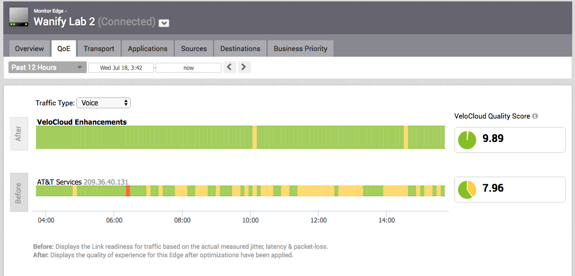
Task: Click the 7.96 quality score pie chart
Action: coord(467,189)
